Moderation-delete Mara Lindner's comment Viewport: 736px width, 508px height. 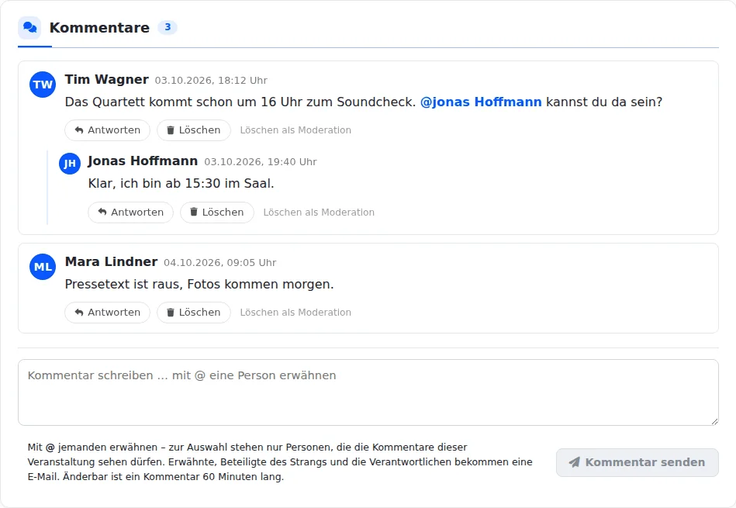click(295, 313)
